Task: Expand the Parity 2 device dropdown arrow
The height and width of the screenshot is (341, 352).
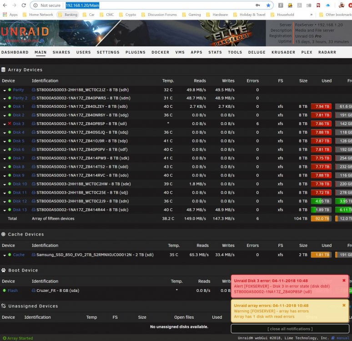Action: pos(5,99)
